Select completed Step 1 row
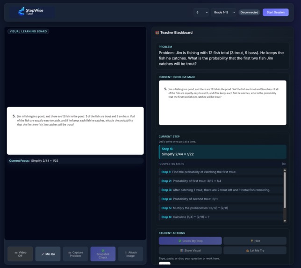Viewport: 301px width, 268px height. tap(221, 172)
